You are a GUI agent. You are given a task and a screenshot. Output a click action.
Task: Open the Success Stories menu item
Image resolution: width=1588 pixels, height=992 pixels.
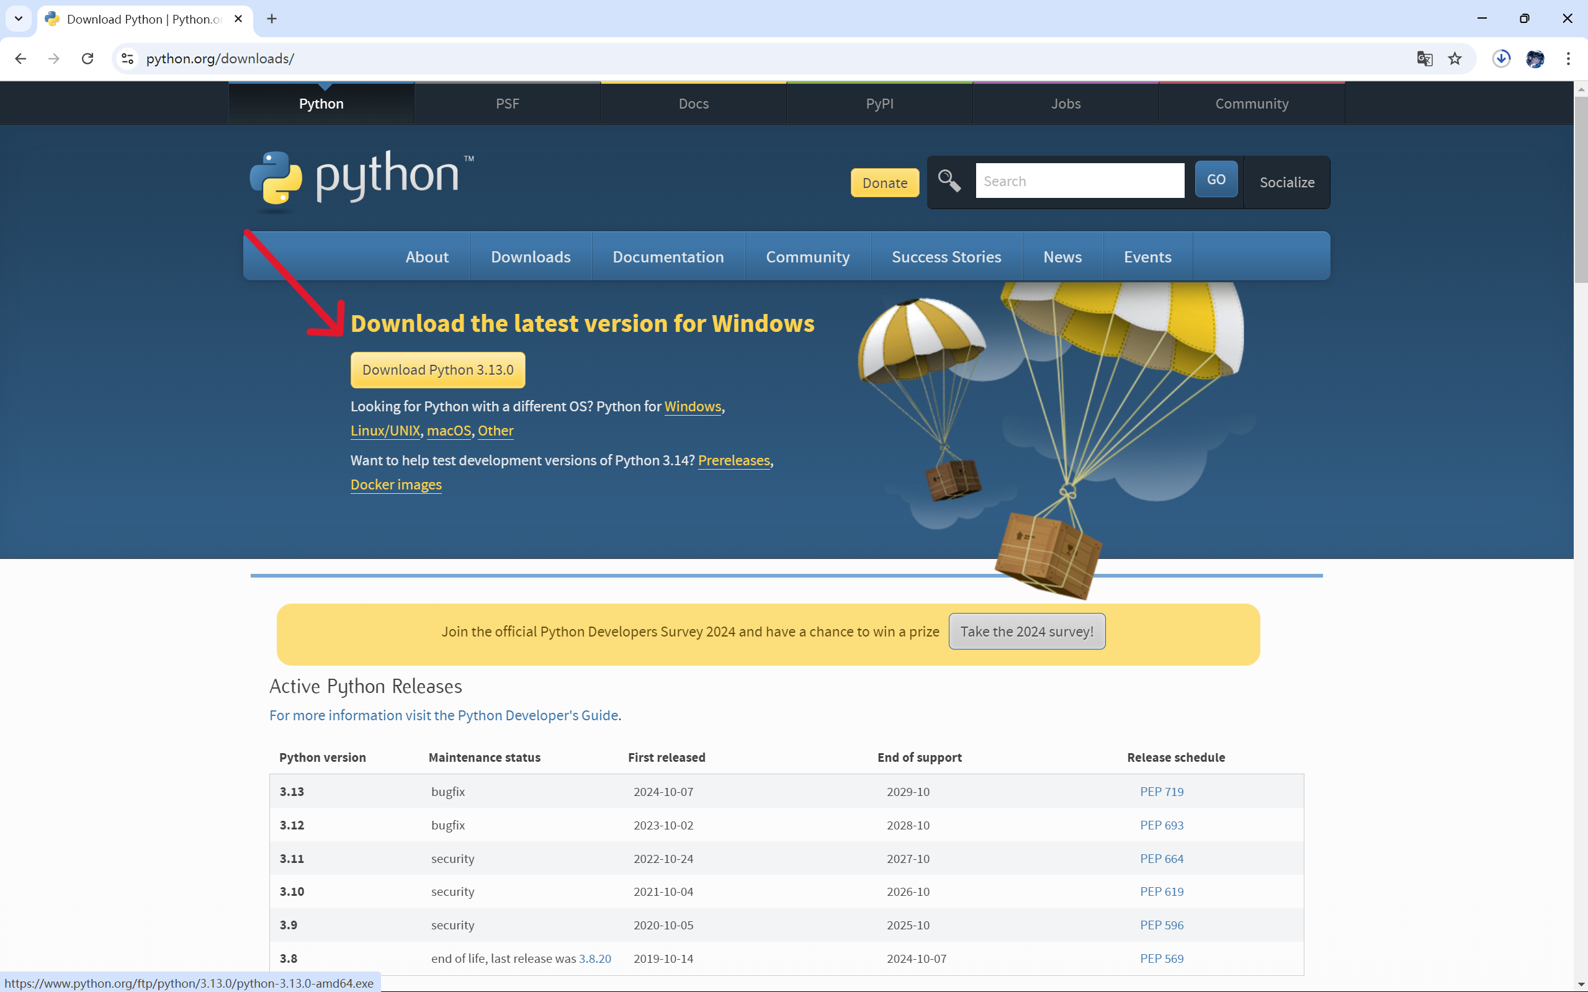coord(946,256)
